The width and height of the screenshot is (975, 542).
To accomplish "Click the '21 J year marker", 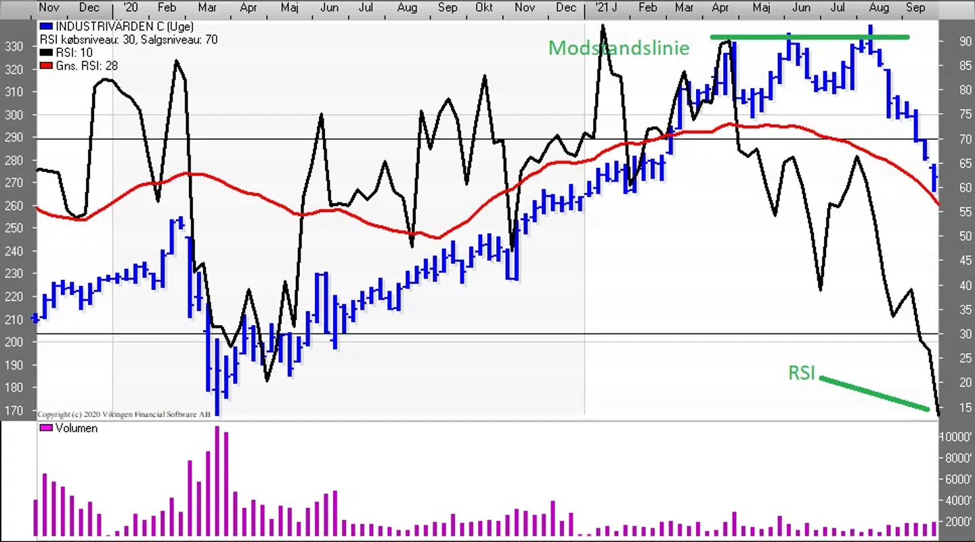I will (605, 7).
